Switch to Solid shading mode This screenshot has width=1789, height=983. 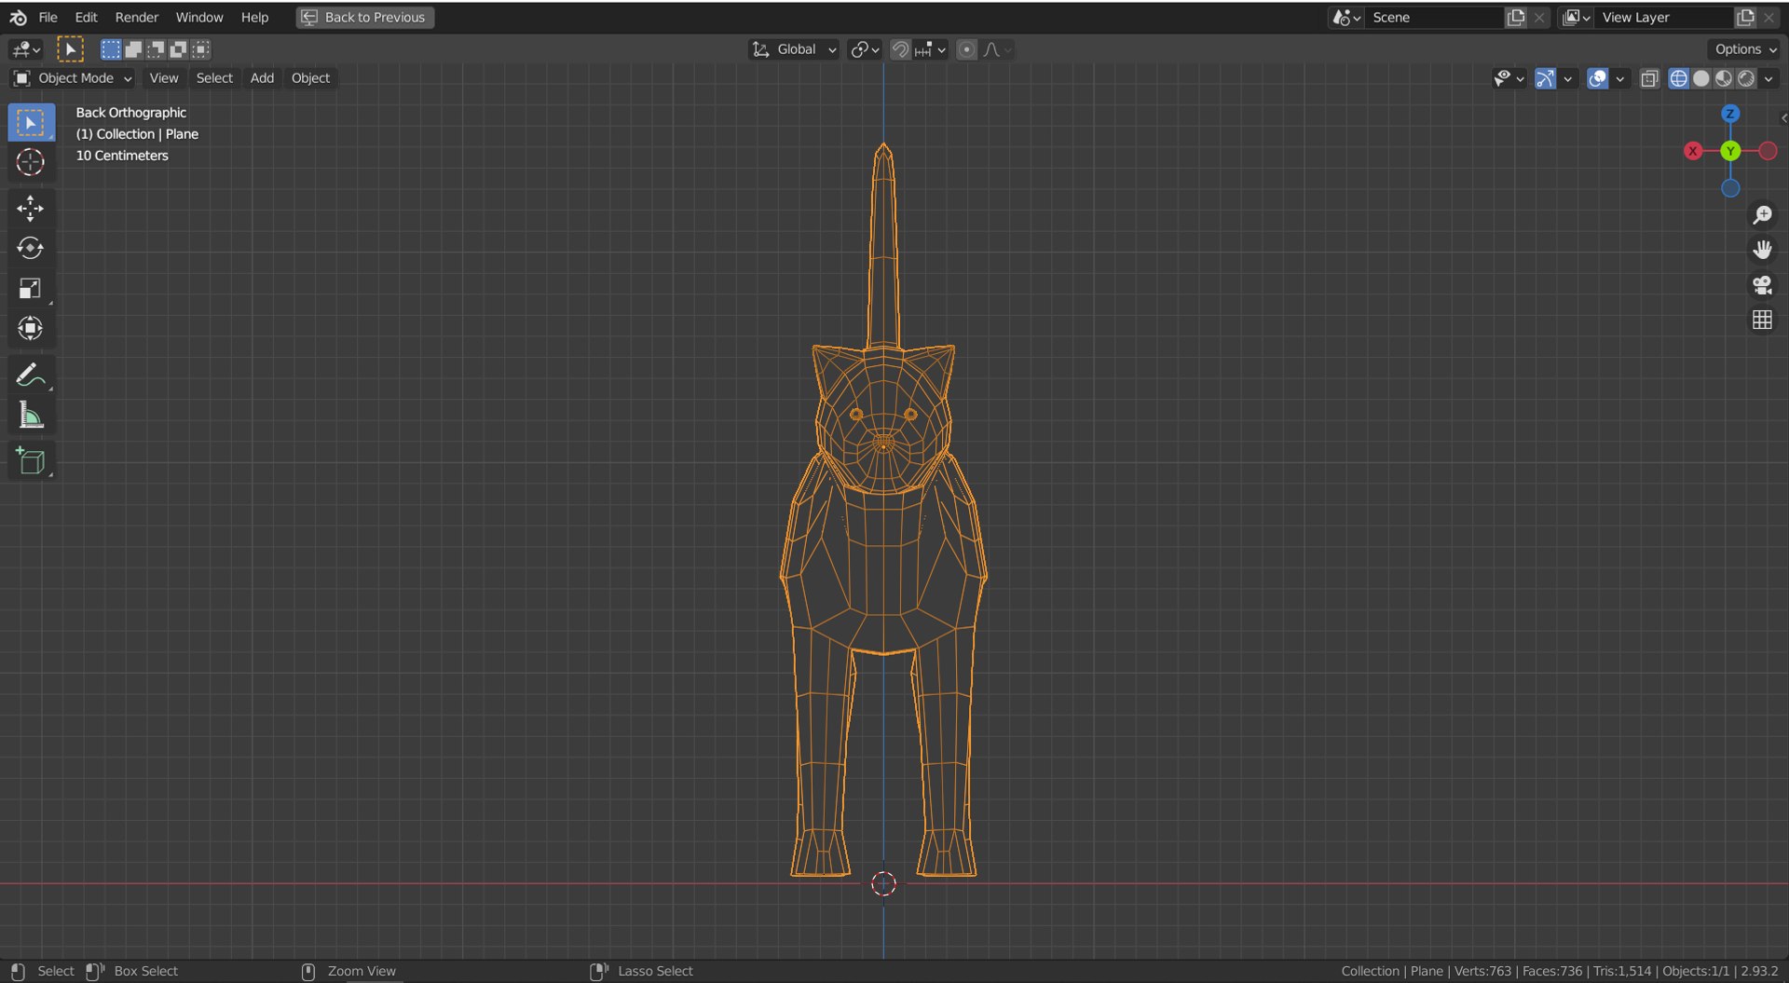(1701, 78)
